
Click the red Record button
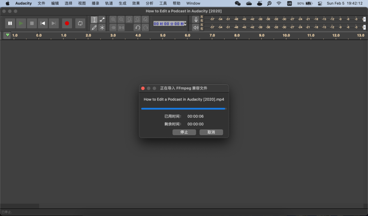coord(67,23)
